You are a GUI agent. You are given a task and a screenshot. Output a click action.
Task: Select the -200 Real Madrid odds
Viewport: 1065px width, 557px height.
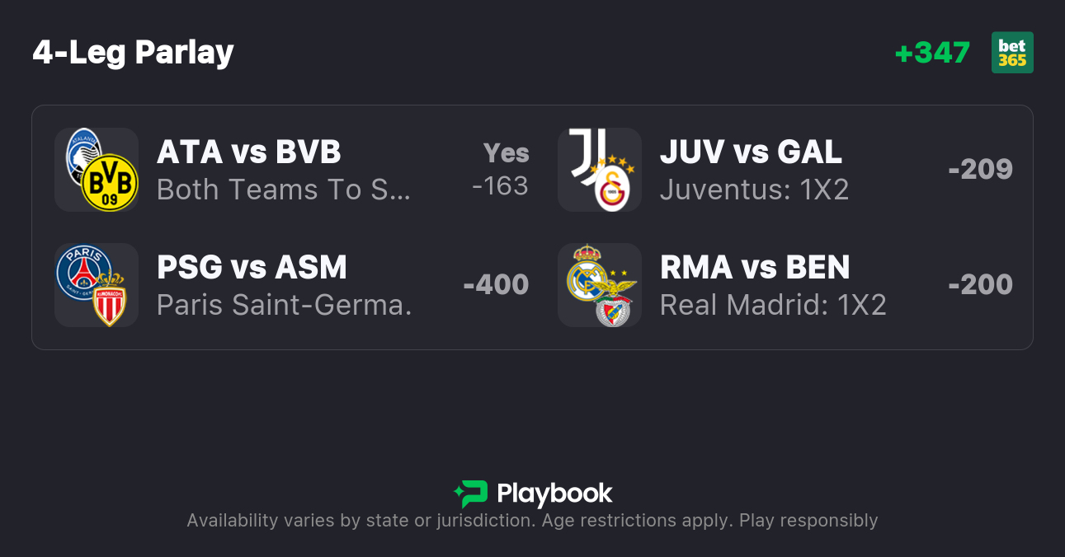pyautogui.click(x=980, y=285)
